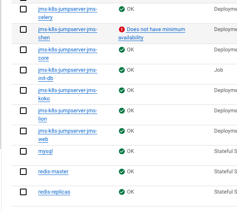237x211 pixels.
Task: Select checkbox next to redis-replicas
Action: coord(23,192)
